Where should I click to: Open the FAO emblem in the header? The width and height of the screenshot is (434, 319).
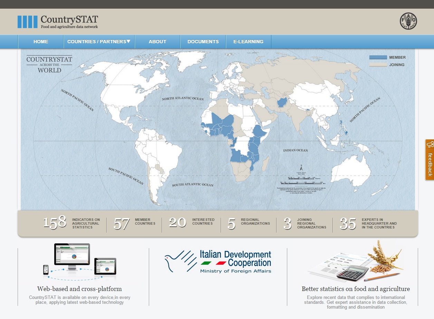tap(408, 21)
